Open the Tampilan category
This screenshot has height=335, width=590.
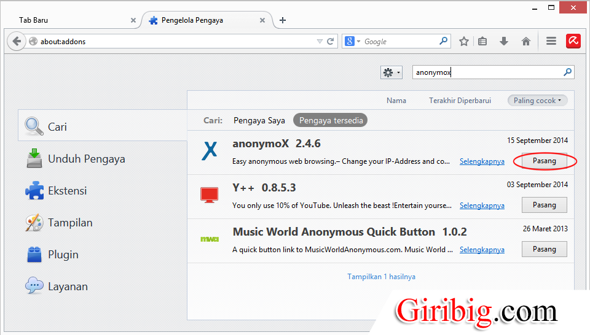pyautogui.click(x=103, y=223)
